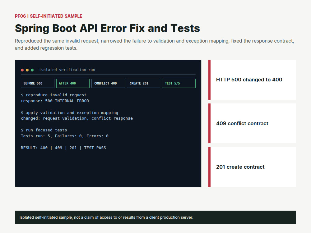
Task: Click the red terminal window dot
Action: tap(22, 70)
